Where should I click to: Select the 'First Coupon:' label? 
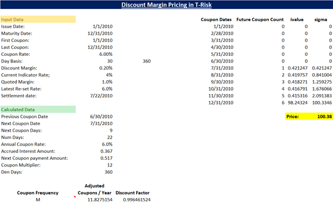[15, 40]
